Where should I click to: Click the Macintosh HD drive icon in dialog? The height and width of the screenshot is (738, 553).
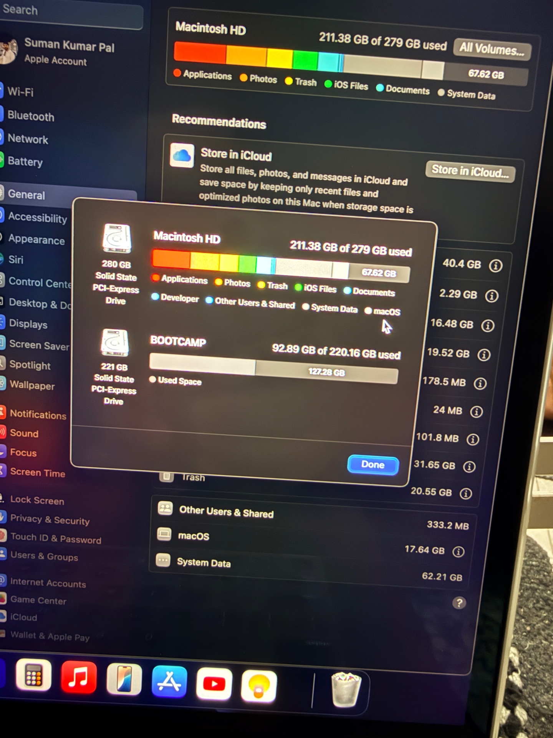pos(117,238)
